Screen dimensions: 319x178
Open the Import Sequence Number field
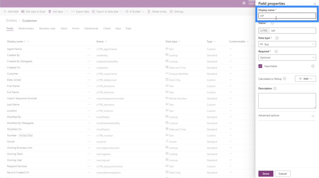click(x=22, y=98)
